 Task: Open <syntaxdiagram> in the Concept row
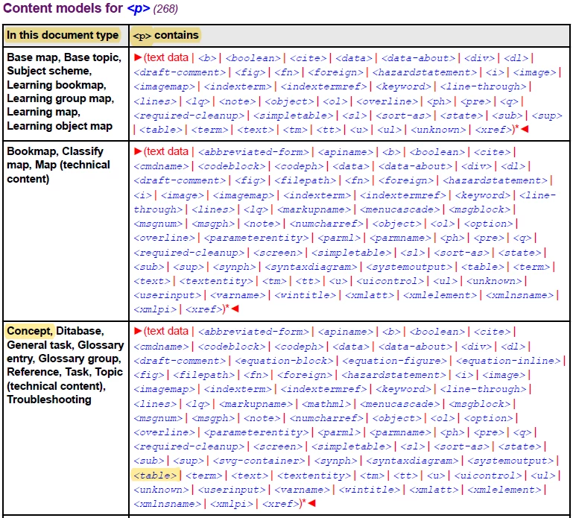[412, 461]
